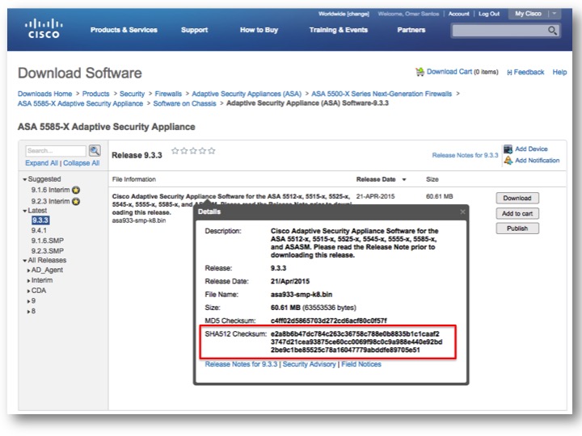582x436 pixels.
Task: Rate release with the fifth star
Action: point(212,151)
